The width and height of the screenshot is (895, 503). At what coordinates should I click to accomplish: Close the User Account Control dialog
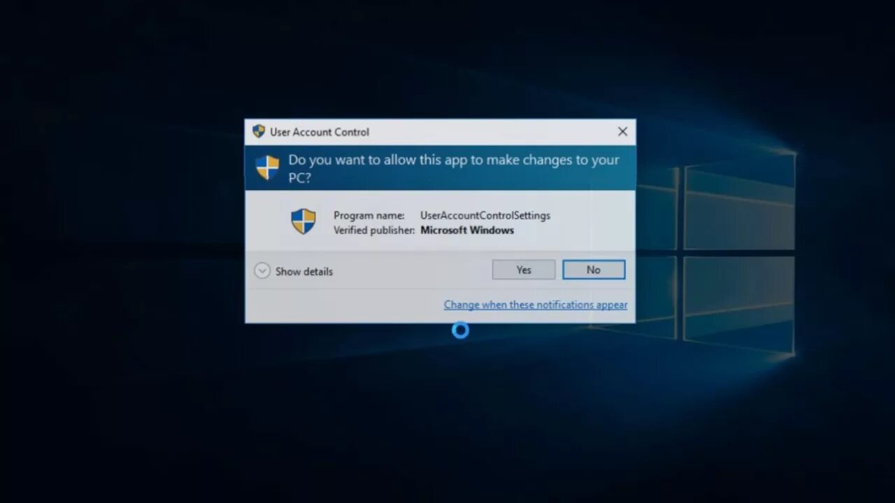[622, 131]
